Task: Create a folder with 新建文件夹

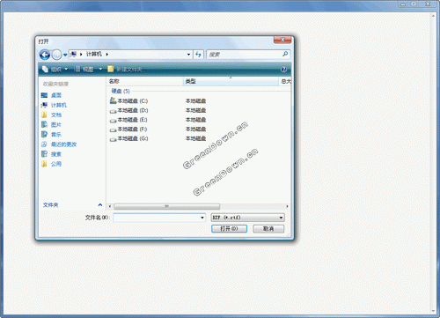Action: 125,70
